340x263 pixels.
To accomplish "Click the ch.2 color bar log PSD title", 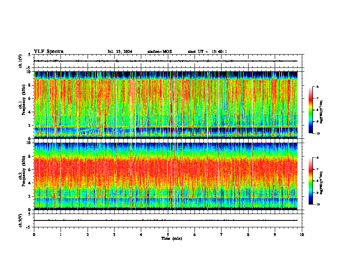I will coord(322,183).
